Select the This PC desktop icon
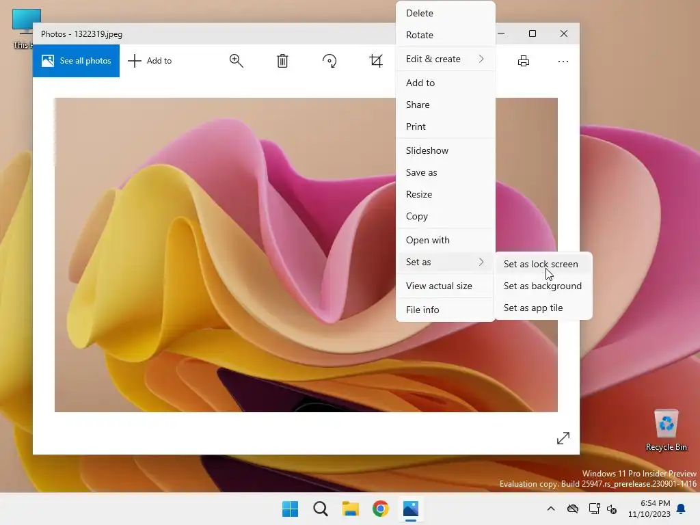 coord(23,27)
